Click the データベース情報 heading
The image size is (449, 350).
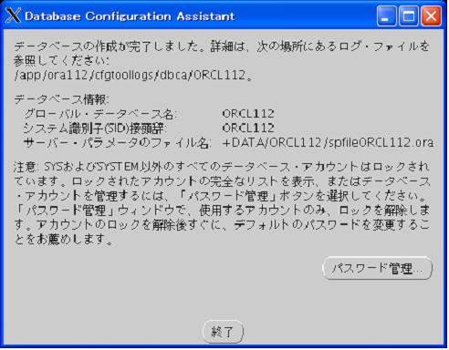61,99
